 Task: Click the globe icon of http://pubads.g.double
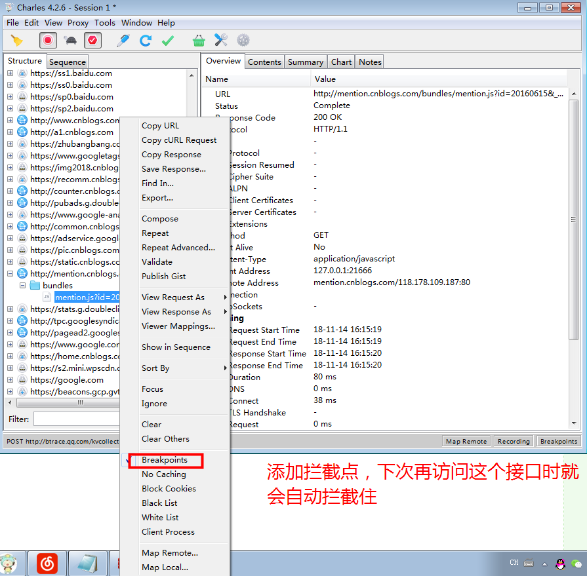click(x=22, y=202)
